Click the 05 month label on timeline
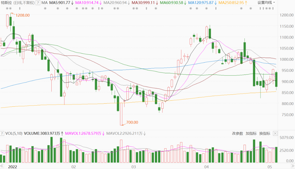This screenshot has width=295, height=169. [x=270, y=167]
